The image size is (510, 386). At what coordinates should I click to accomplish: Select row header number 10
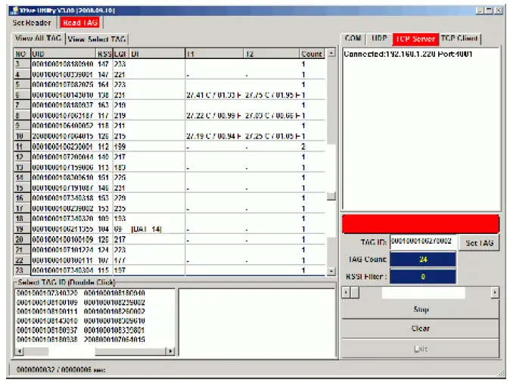(x=22, y=136)
